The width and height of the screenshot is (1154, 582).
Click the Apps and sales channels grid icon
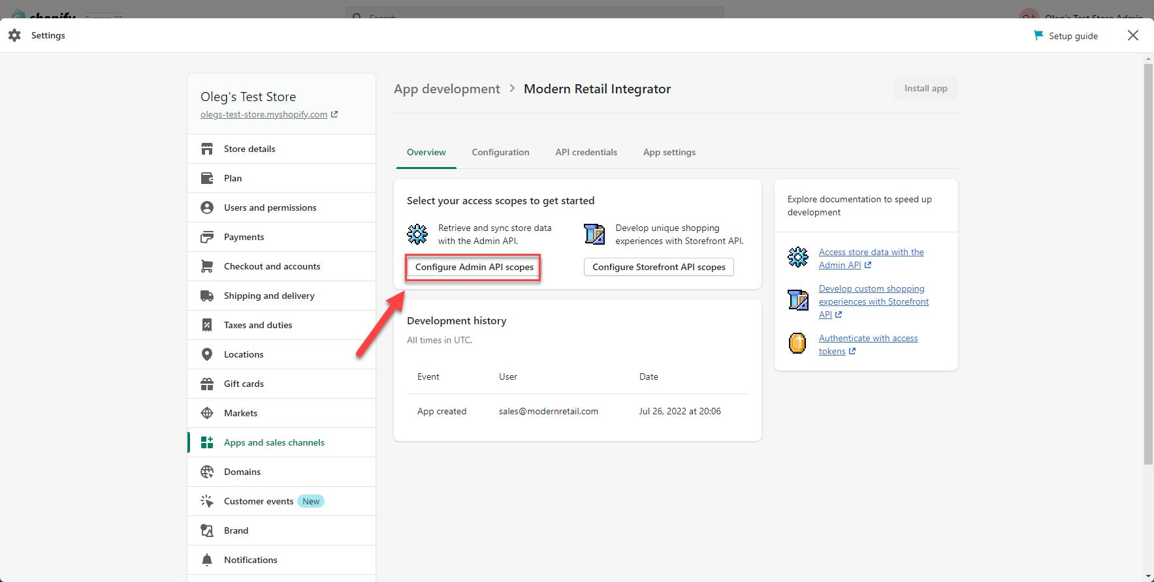pos(207,442)
